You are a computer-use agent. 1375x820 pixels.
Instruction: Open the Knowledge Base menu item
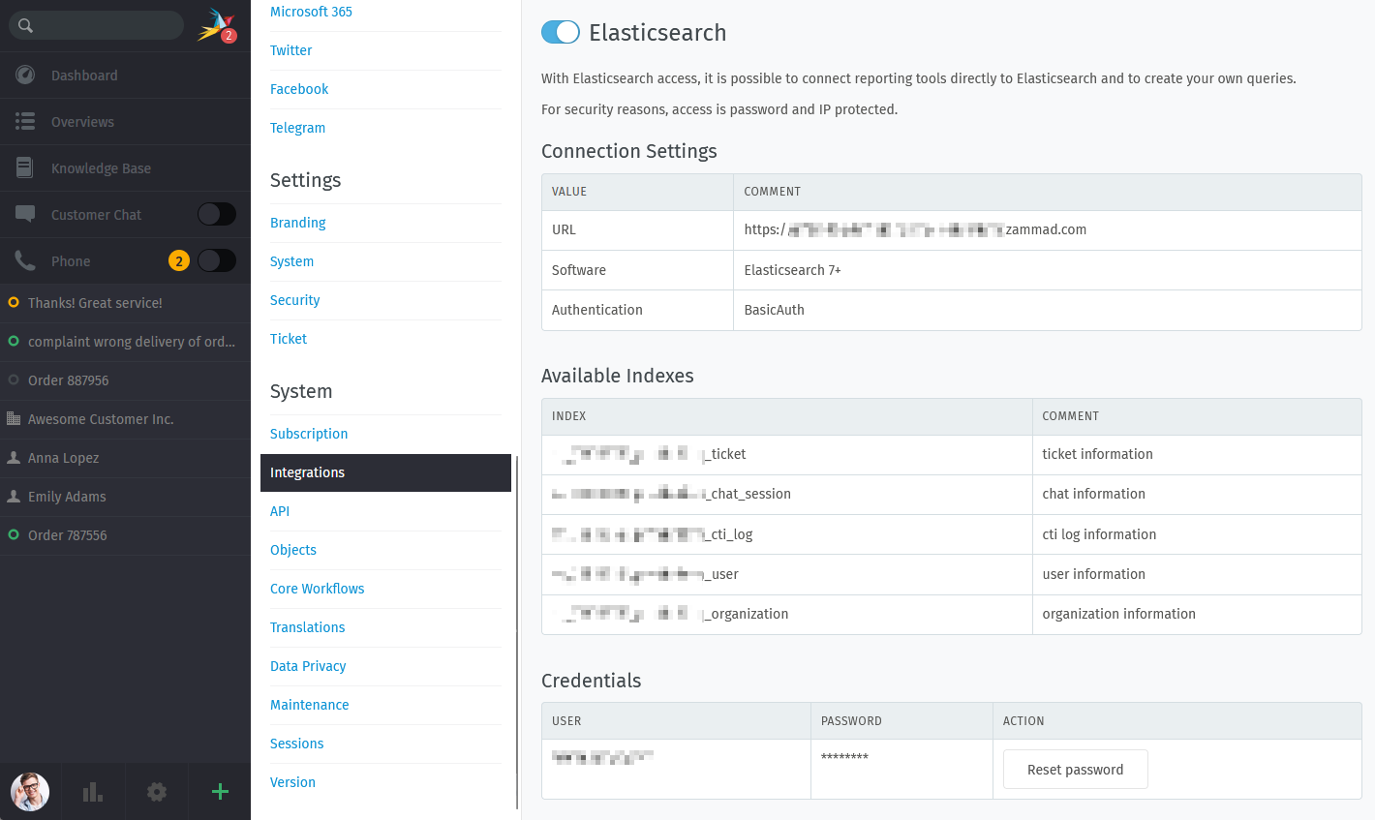125,167
